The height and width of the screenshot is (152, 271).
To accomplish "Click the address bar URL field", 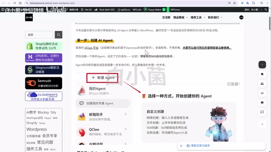I will tap(128, 3).
